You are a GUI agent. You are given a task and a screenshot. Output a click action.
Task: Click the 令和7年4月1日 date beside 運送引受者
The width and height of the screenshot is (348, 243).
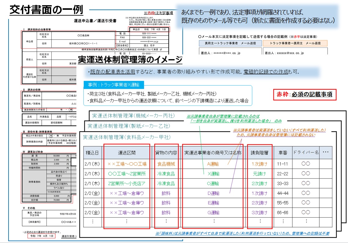coord(42,236)
